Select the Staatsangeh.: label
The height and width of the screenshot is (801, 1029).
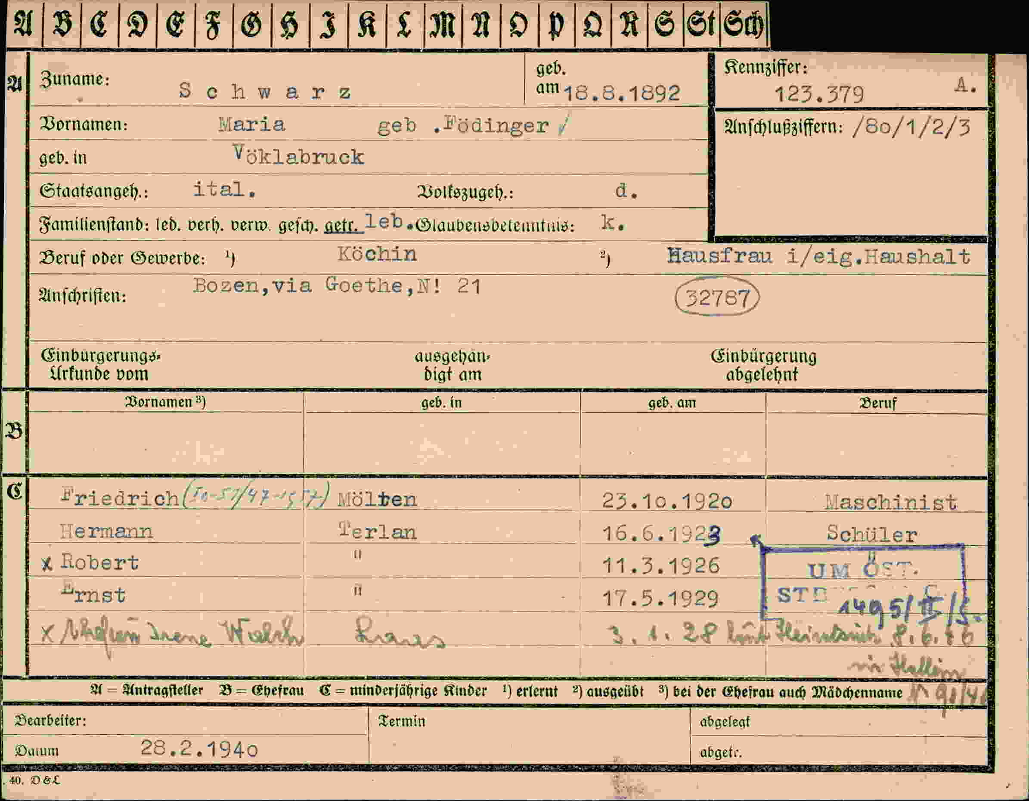tap(94, 191)
